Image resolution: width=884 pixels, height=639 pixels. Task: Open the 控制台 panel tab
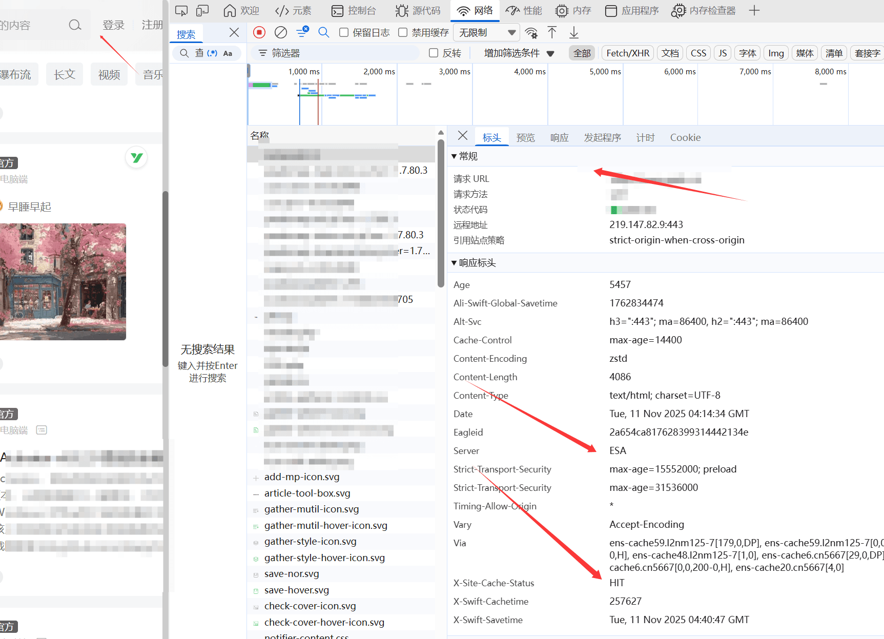tap(354, 11)
